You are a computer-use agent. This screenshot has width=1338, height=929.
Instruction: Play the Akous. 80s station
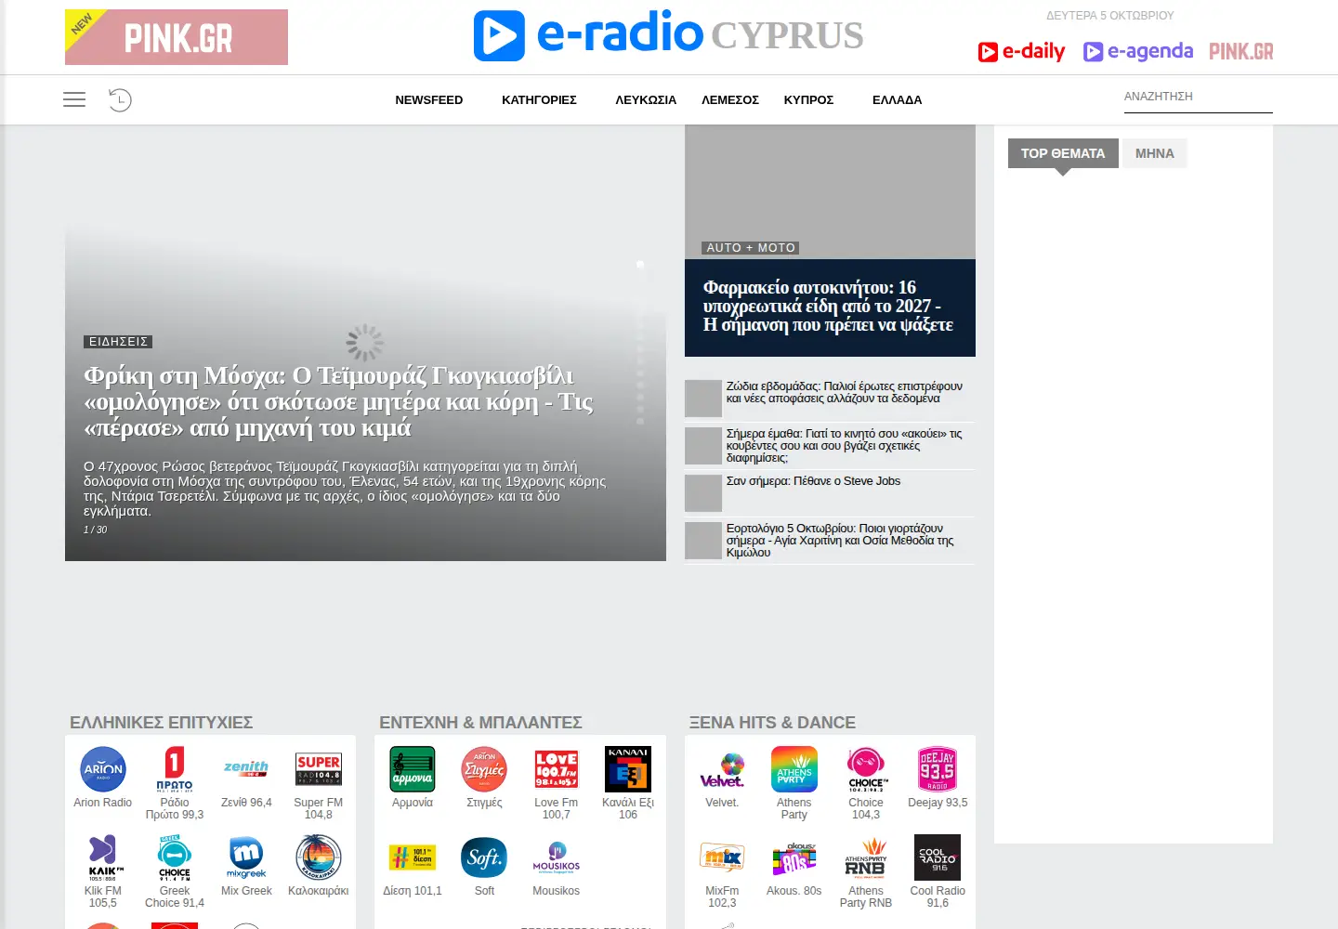click(794, 866)
